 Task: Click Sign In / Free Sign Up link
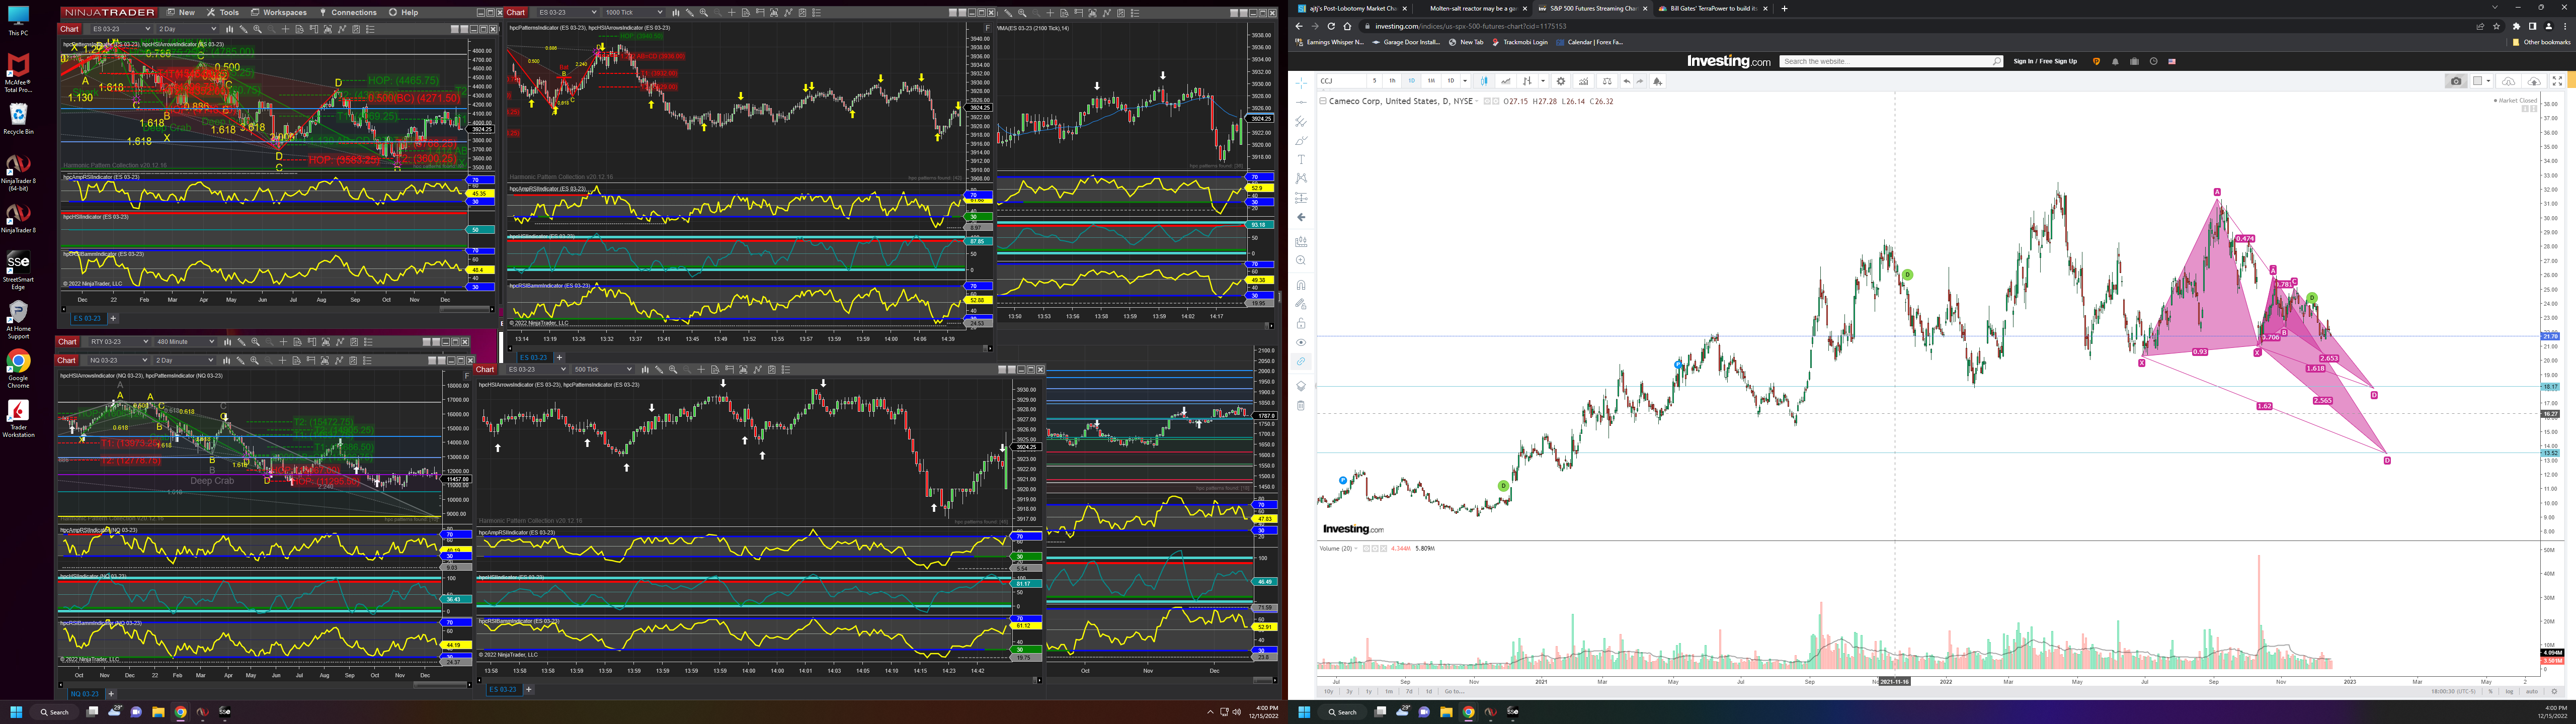pos(2045,61)
